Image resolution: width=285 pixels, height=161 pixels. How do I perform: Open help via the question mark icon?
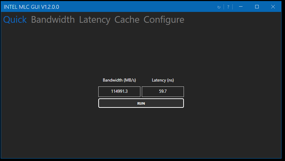[228, 7]
